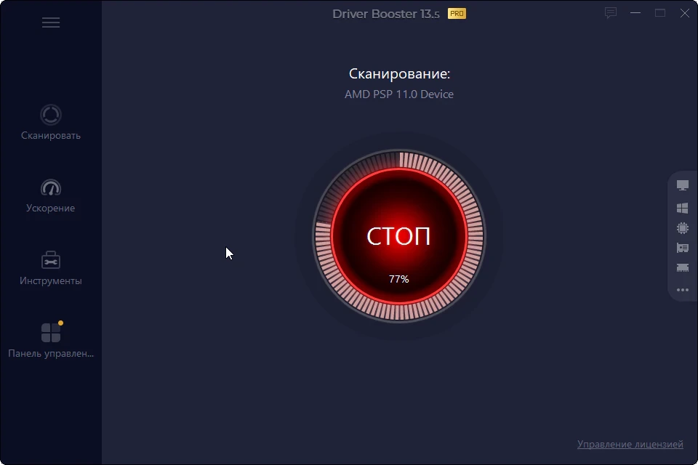Click the 'Сканирование:' heading
The width and height of the screenshot is (698, 465).
click(x=399, y=74)
